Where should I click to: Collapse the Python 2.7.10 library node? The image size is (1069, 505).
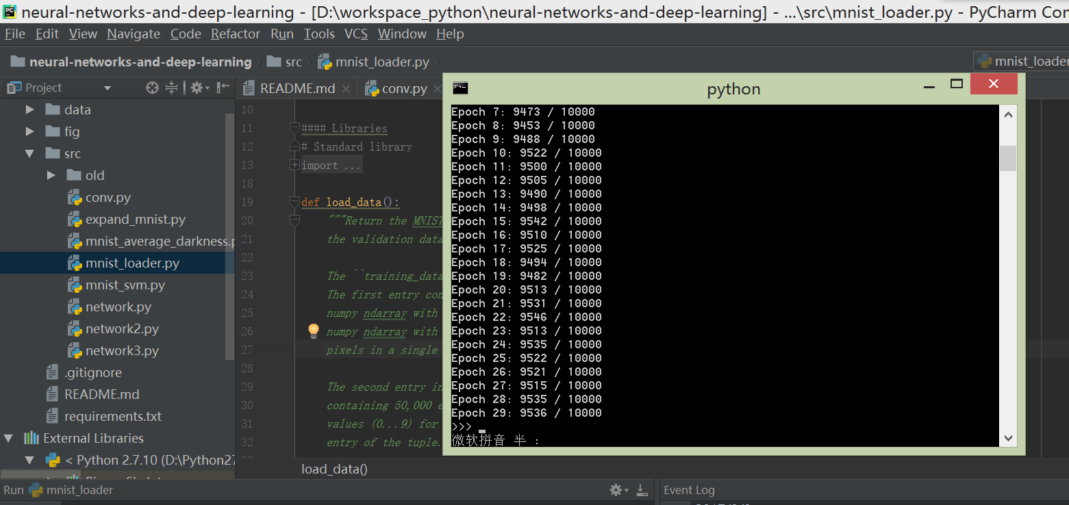(x=29, y=460)
